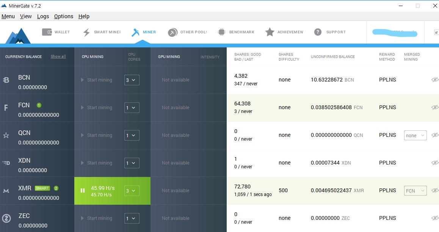Click XMR unconfirmed balance 0.004695022437
The width and height of the screenshot is (439, 232).
331,191
